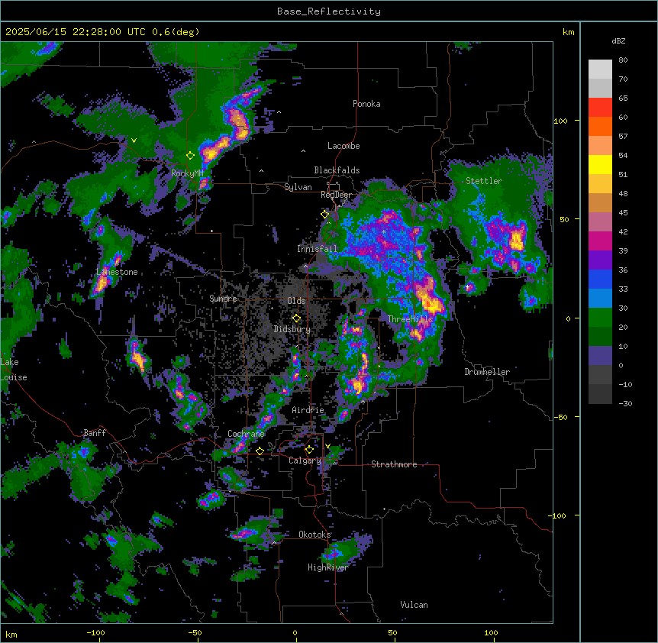Click the Limestone label on the map
The height and width of the screenshot is (643, 658).
point(117,272)
